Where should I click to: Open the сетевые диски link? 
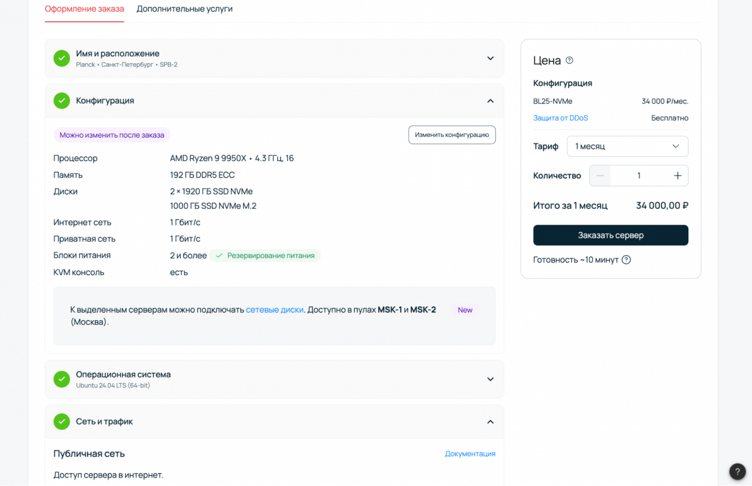pyautogui.click(x=274, y=310)
